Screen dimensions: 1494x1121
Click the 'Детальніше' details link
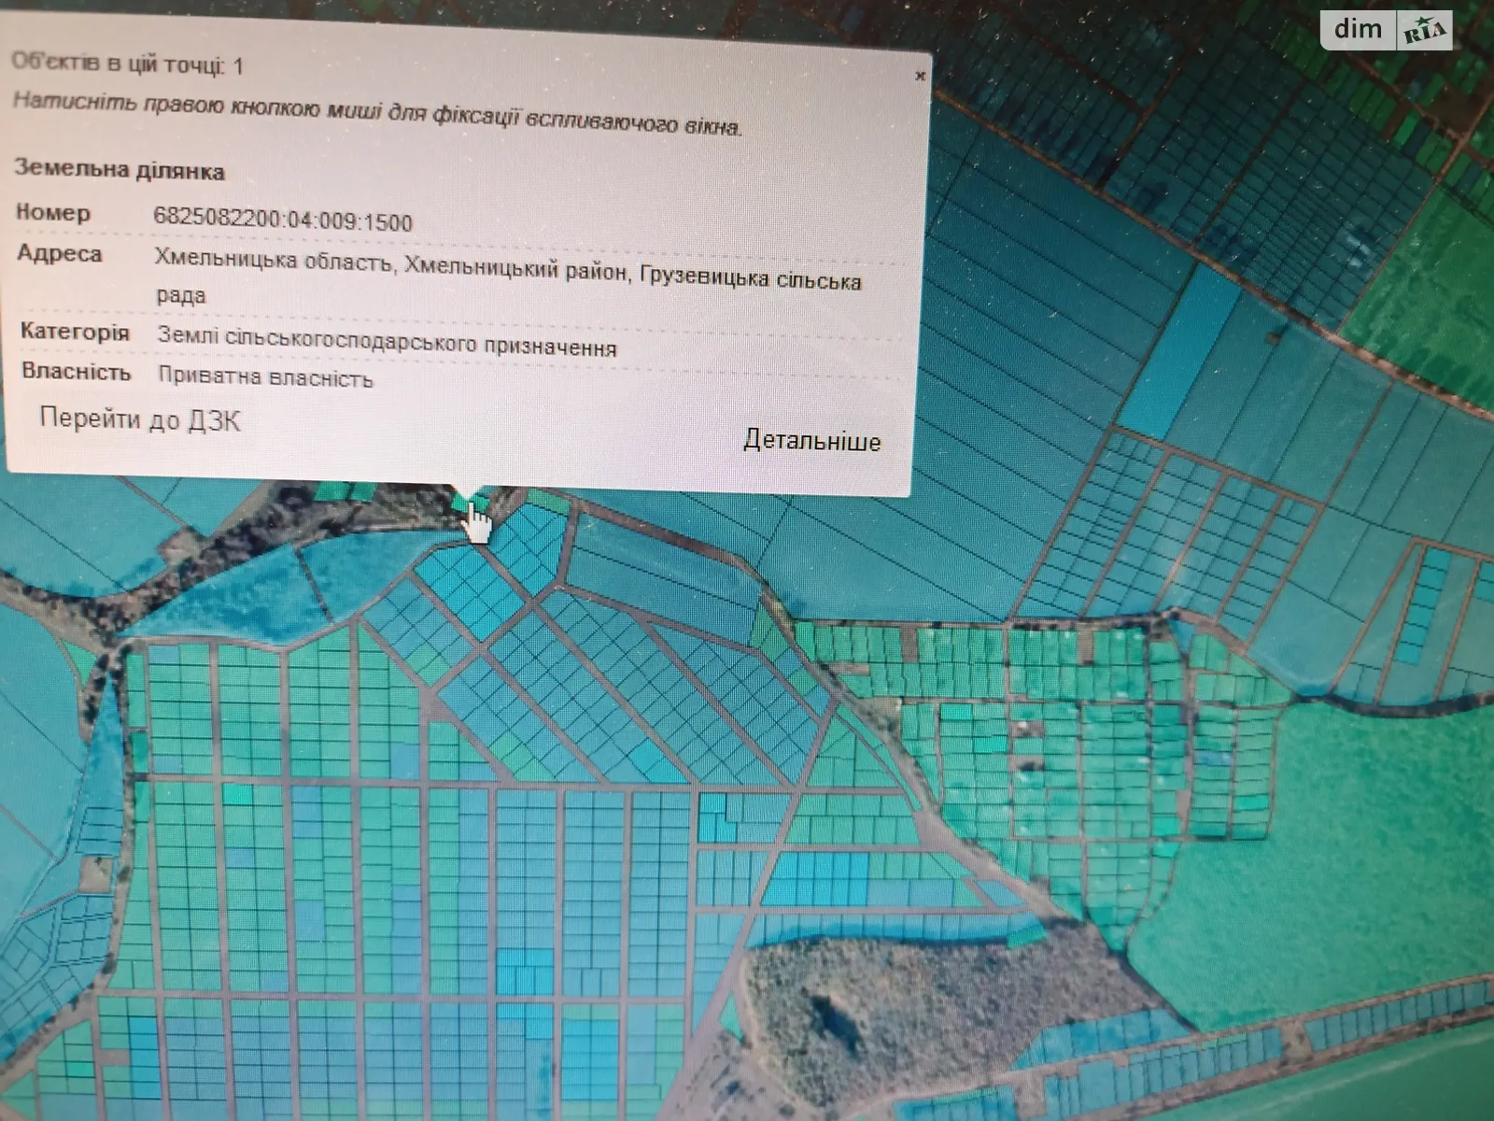(811, 441)
